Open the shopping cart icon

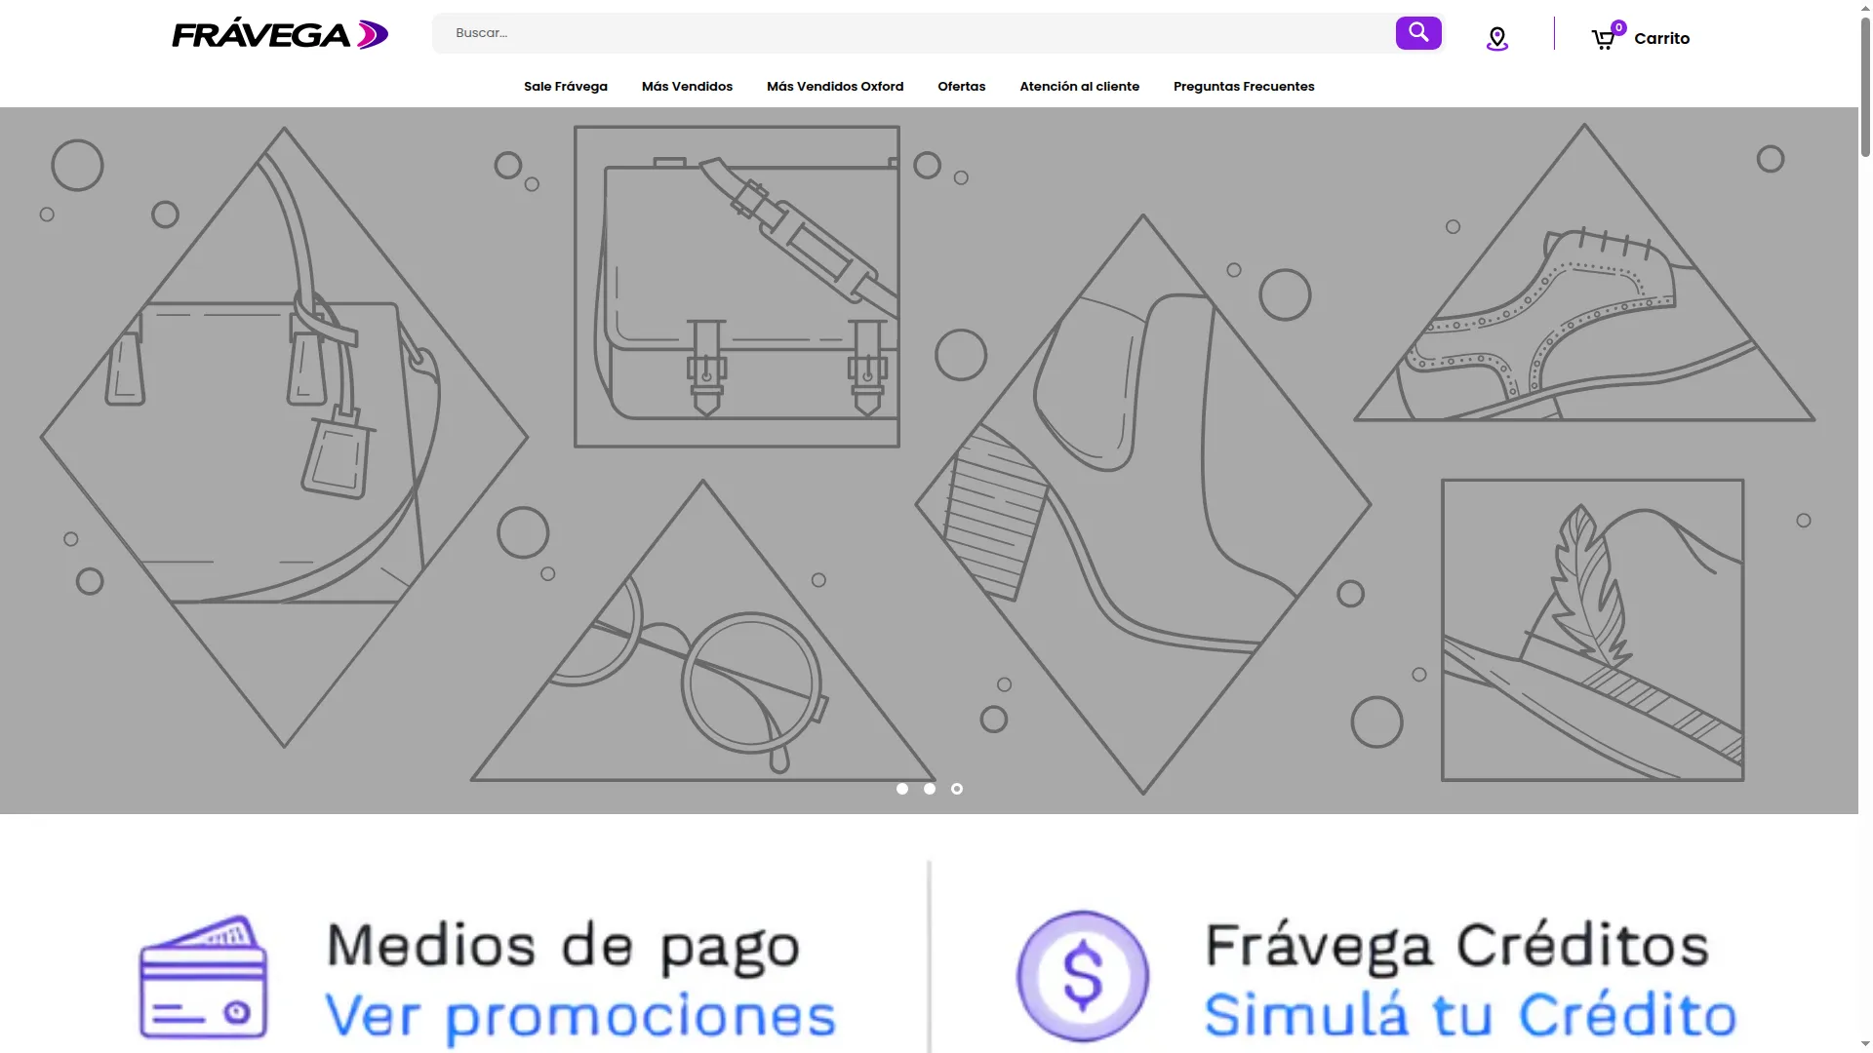(x=1603, y=40)
